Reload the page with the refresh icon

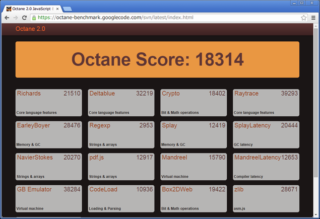(25, 18)
